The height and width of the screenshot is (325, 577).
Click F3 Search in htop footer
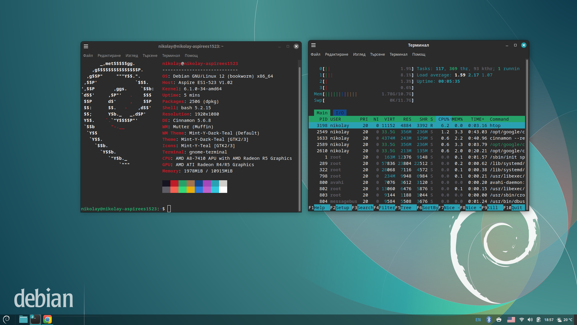[x=362, y=208]
